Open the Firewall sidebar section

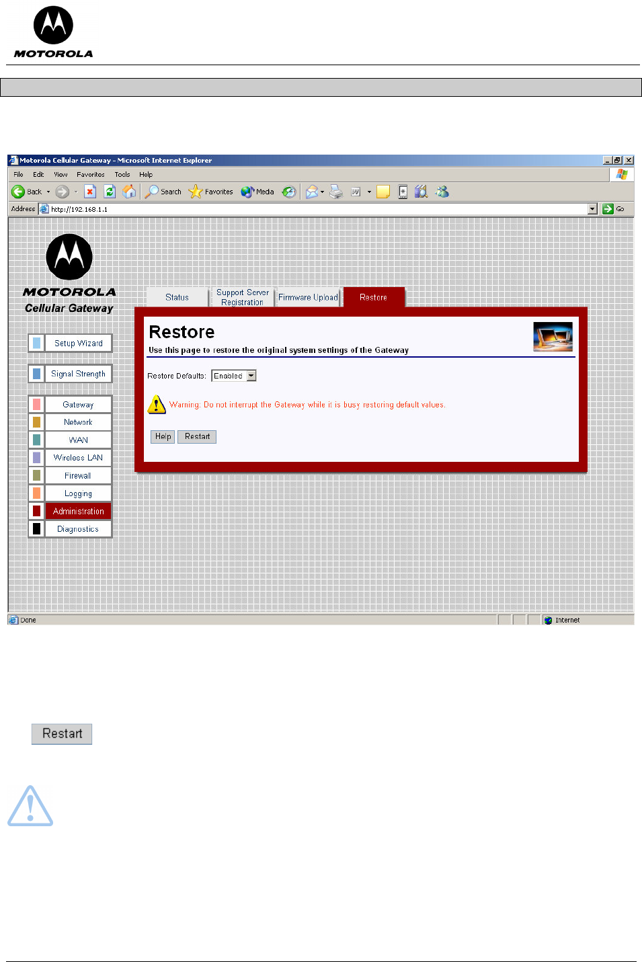pos(78,476)
